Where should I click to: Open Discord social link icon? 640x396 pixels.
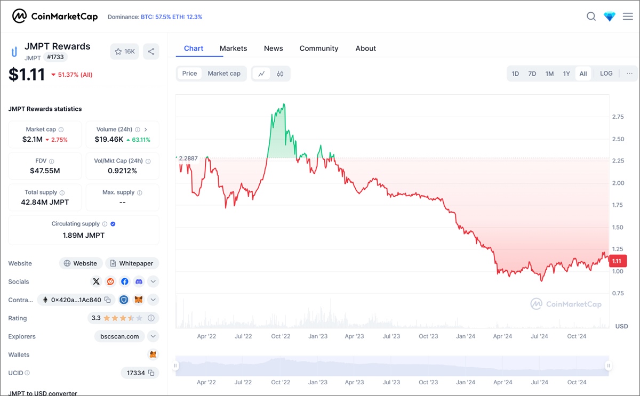click(x=139, y=281)
